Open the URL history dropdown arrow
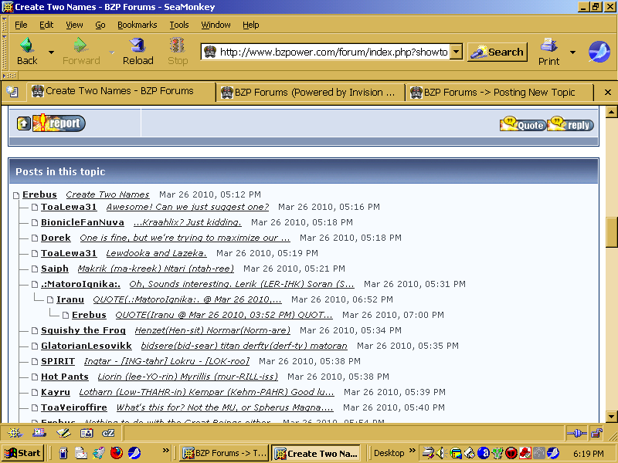618x463 pixels. tap(456, 52)
